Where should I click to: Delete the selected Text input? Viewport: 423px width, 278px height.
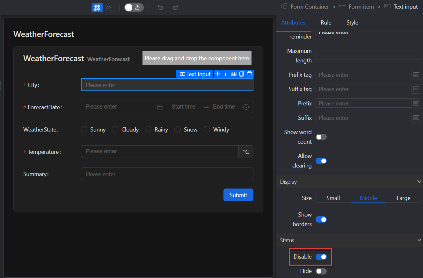[250, 74]
